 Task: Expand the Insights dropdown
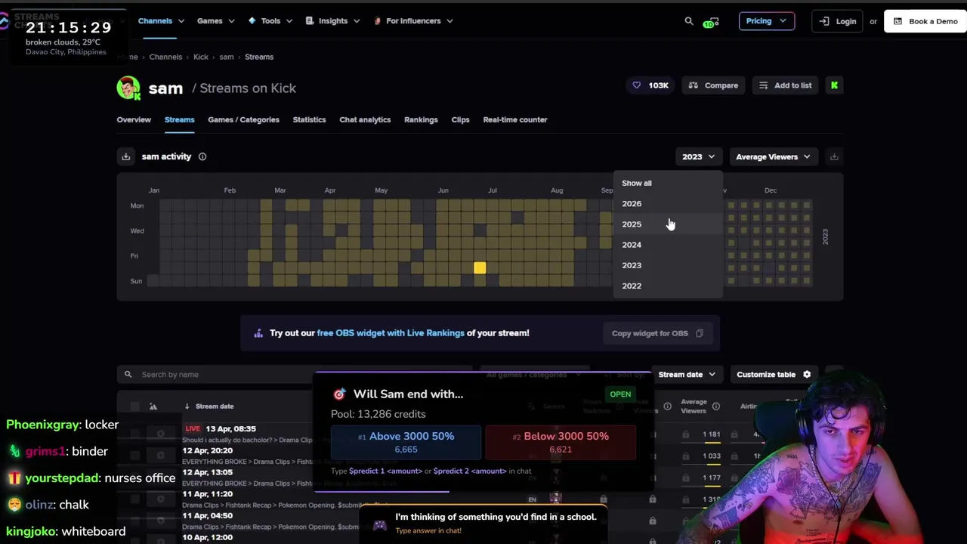click(x=332, y=21)
